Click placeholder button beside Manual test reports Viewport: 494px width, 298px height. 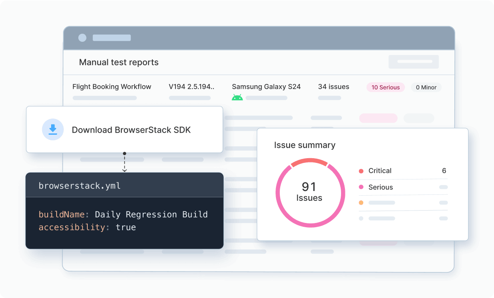coord(414,62)
